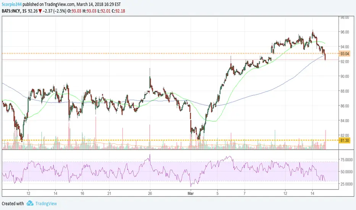Click the red down-triangle price change indicator

coord(40,11)
